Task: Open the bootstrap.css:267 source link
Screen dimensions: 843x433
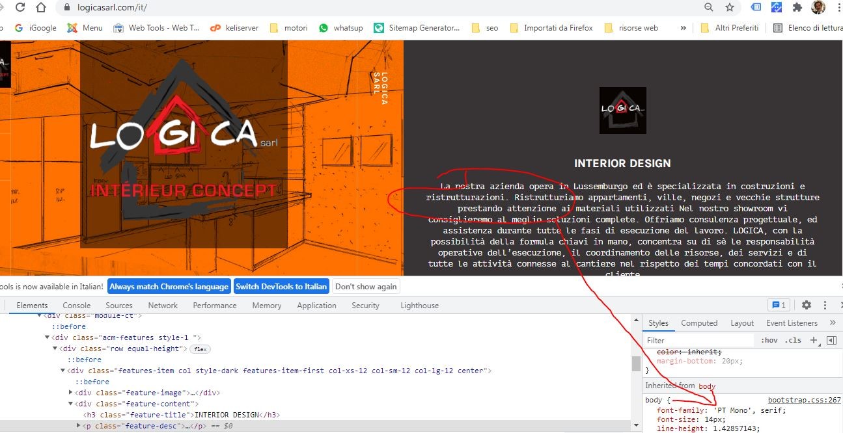Action: tap(804, 400)
